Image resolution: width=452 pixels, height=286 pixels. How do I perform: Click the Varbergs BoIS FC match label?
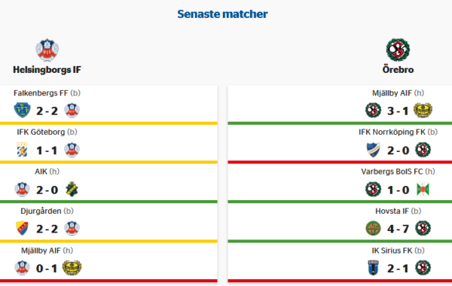tap(398, 172)
